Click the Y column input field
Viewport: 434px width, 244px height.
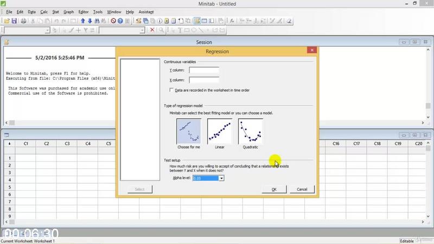coord(204,70)
